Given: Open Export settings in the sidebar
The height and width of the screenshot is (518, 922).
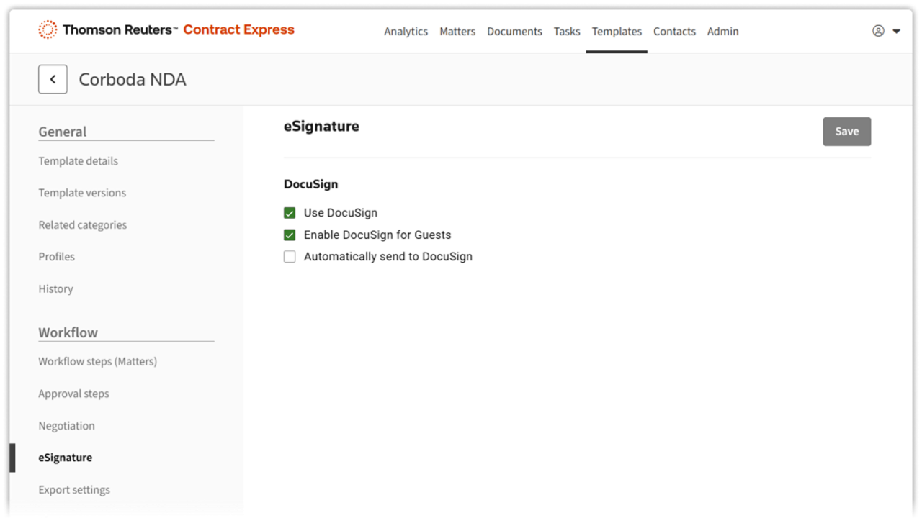Looking at the screenshot, I should pos(74,490).
